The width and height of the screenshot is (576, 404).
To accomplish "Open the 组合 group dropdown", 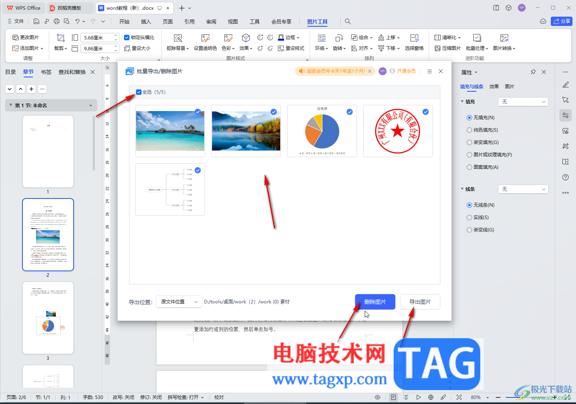I will (x=371, y=38).
